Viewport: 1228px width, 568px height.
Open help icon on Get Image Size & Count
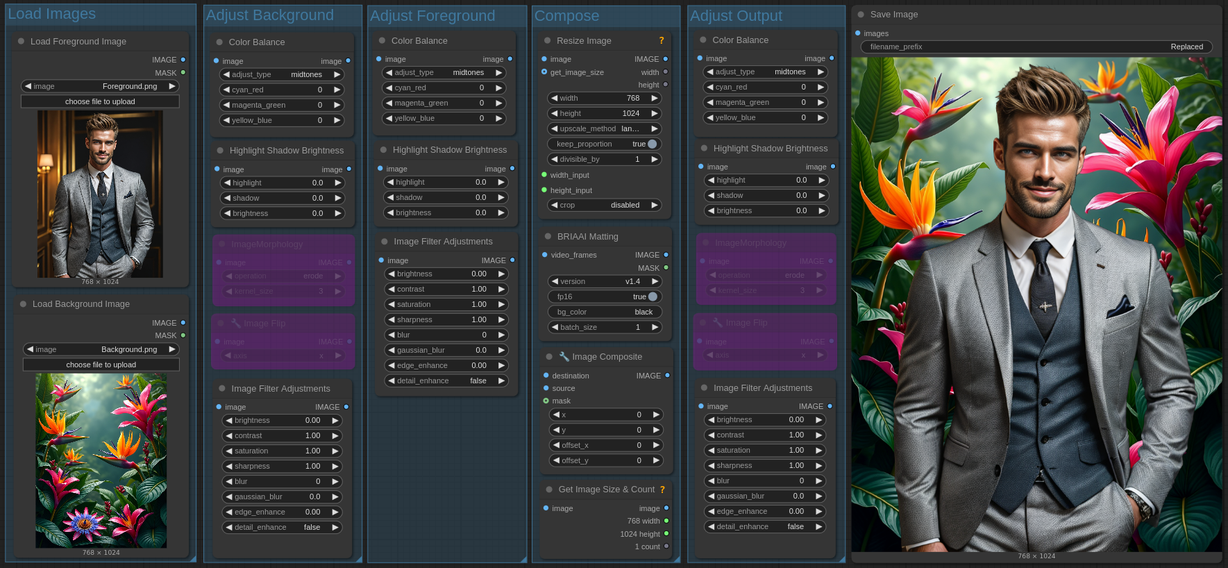[x=662, y=490]
